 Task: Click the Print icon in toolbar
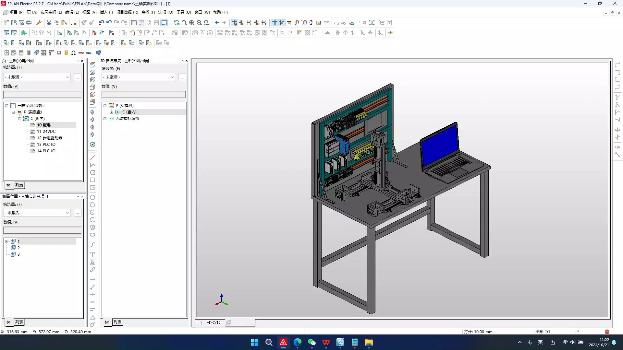click(x=29, y=23)
